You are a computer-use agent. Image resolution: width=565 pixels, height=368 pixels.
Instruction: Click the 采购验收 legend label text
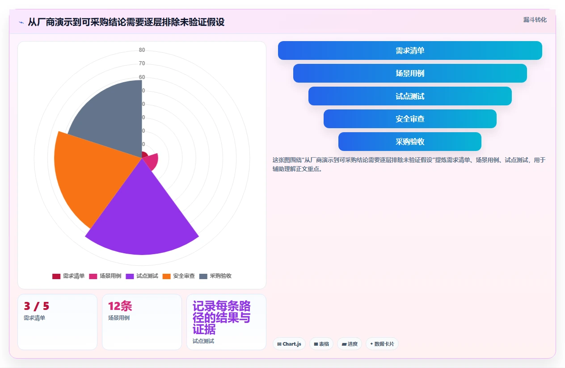click(x=221, y=276)
